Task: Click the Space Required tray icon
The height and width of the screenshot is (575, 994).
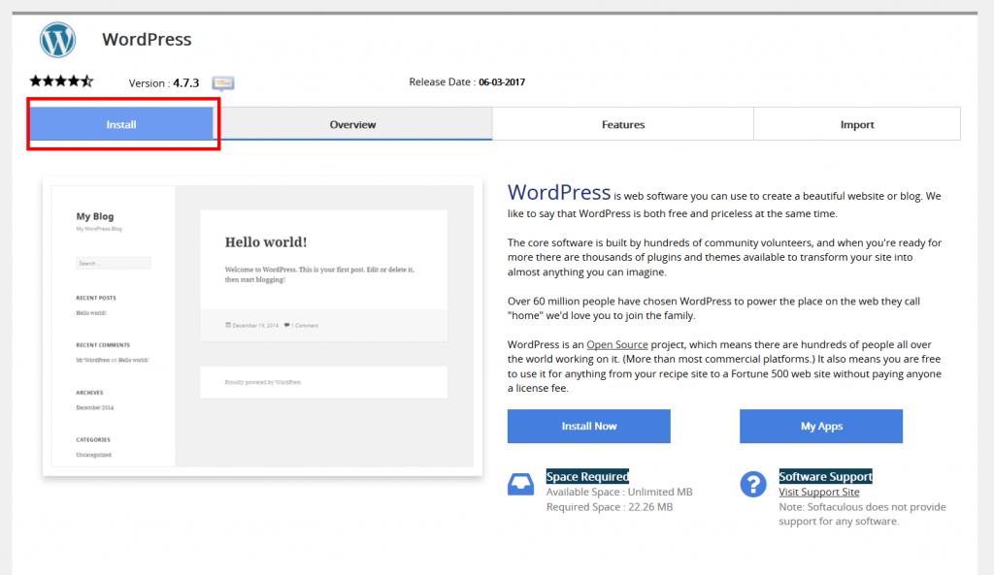Action: pyautogui.click(x=520, y=485)
